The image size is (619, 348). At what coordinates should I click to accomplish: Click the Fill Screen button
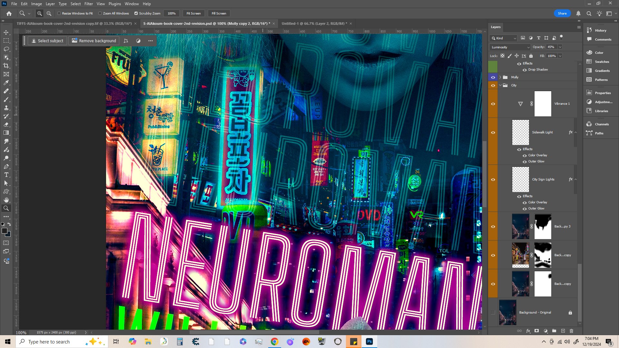coord(219,14)
